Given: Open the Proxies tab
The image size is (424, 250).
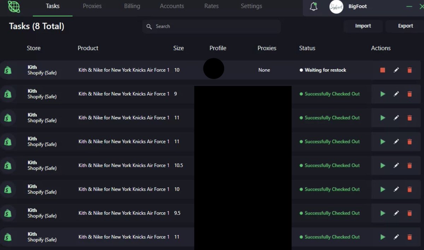Looking at the screenshot, I should pos(92,6).
